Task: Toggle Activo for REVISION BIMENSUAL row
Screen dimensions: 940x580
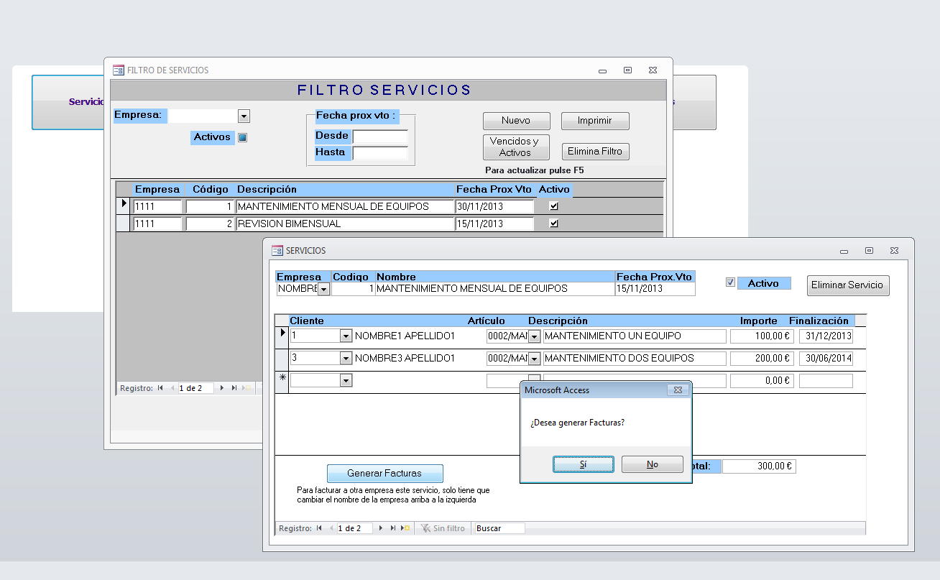Action: pyautogui.click(x=553, y=224)
